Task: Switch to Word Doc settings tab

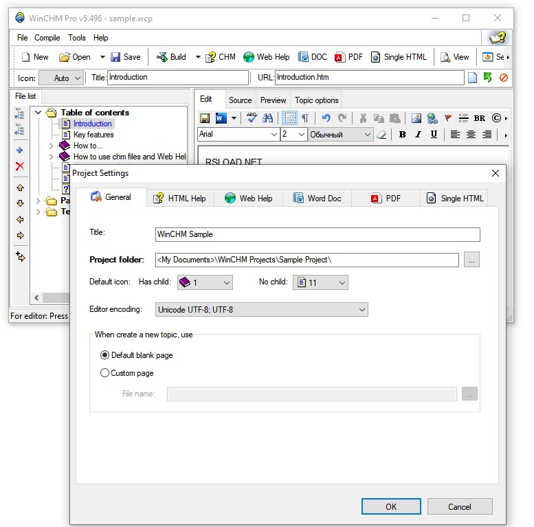Action: click(x=317, y=198)
